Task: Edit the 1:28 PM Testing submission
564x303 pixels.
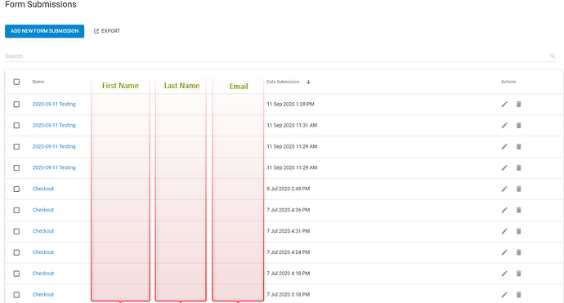Action: (504, 105)
